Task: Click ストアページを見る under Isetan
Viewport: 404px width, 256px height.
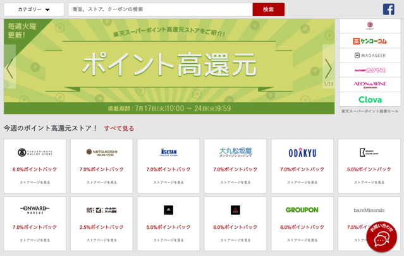Action: (169, 182)
